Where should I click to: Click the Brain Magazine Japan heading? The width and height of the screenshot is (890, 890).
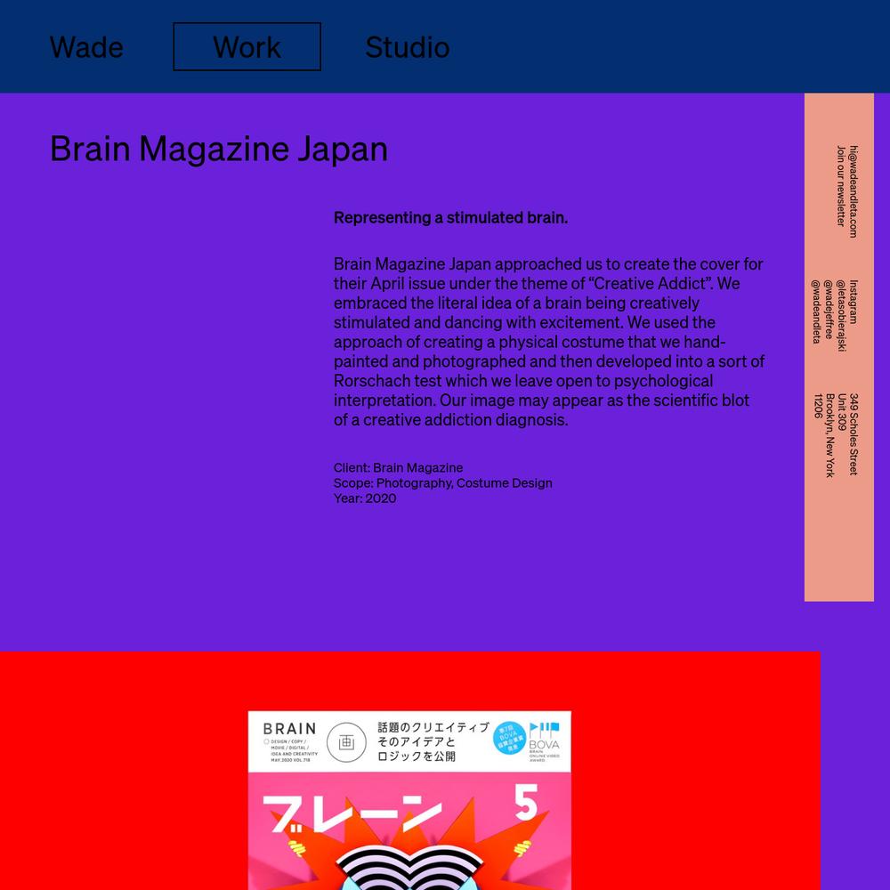point(219,149)
